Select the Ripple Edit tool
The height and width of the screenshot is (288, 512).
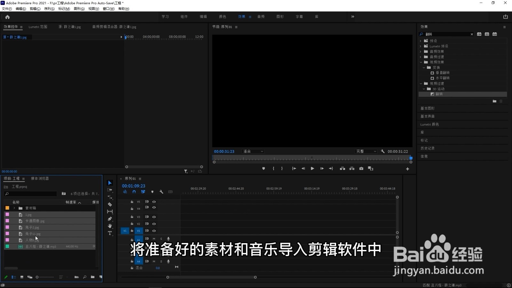(x=110, y=197)
